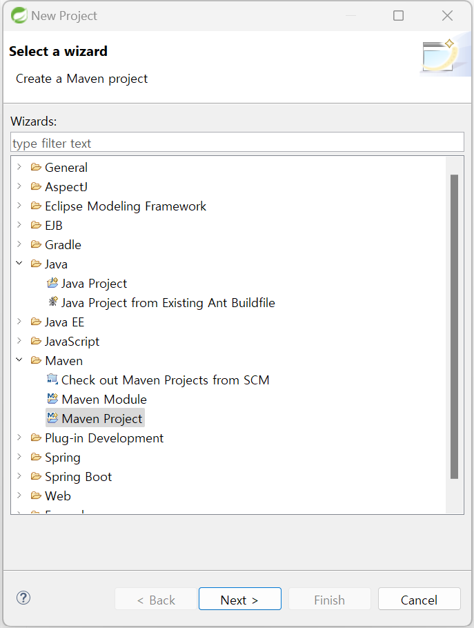The height and width of the screenshot is (628, 474).
Task: Open the help question mark icon
Action: [23, 598]
